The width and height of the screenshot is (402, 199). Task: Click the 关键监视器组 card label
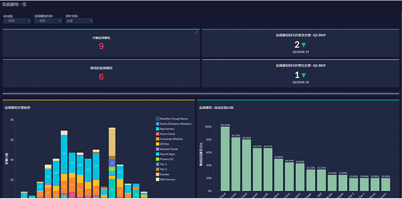(101, 38)
